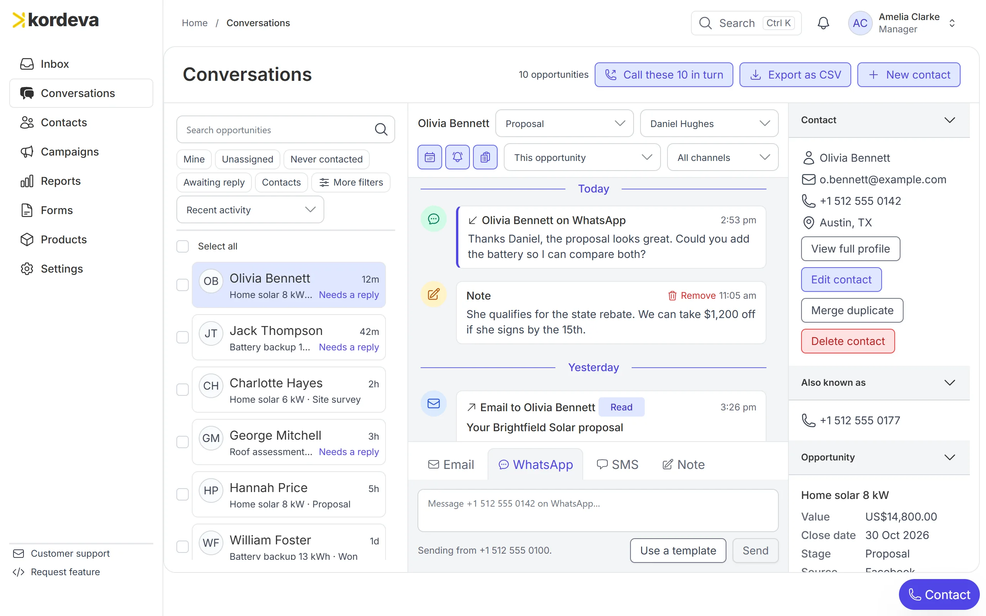Image resolution: width=986 pixels, height=616 pixels.
Task: Click the floating Contact call button
Action: (x=939, y=594)
